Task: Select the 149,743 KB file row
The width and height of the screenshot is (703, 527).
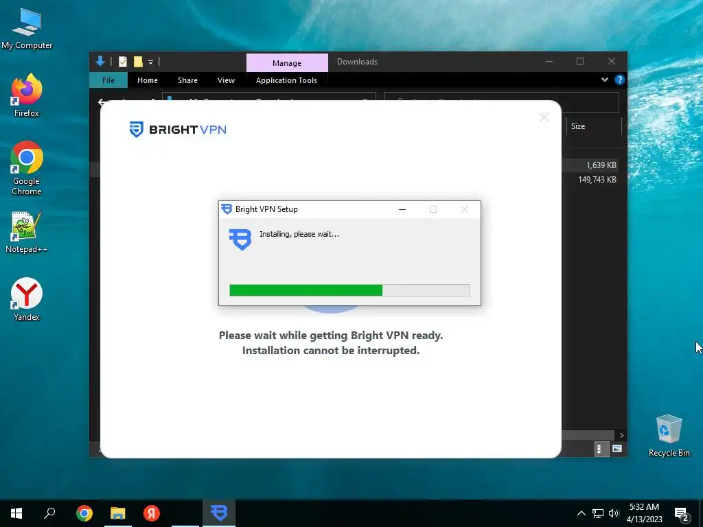Action: [x=597, y=180]
